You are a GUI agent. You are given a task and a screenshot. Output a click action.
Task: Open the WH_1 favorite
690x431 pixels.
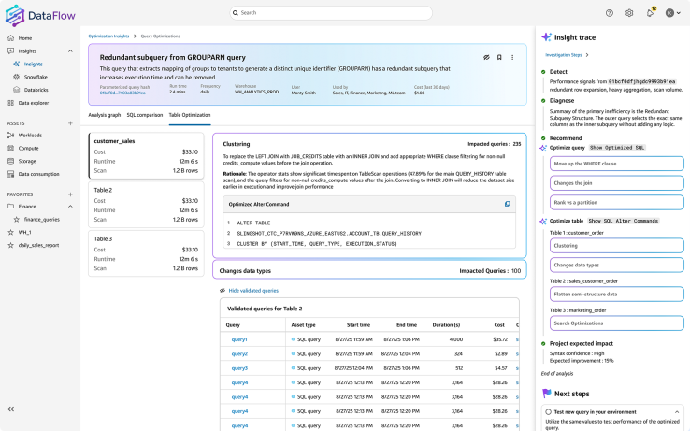(24, 232)
